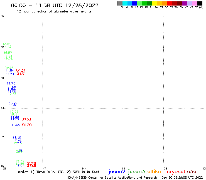Select the blue value 11.65
Screen dimensions: 206x180
16,125
